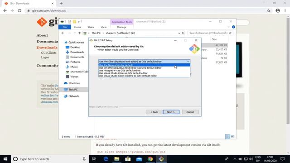290x163 pixels.
Task: Open the File tab in File Explorer
Action: point(65,27)
